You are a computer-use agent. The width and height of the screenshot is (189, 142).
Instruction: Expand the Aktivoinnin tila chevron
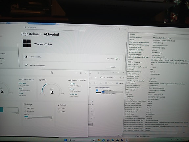120,59
